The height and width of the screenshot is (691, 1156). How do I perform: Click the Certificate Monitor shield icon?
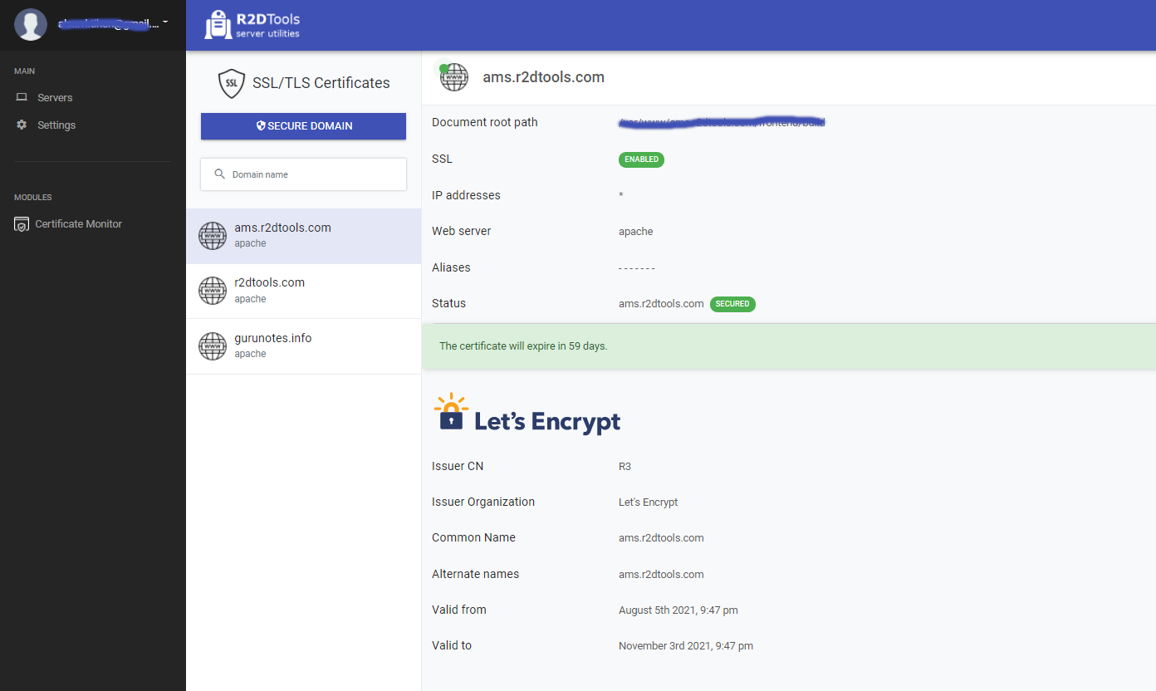tap(22, 224)
